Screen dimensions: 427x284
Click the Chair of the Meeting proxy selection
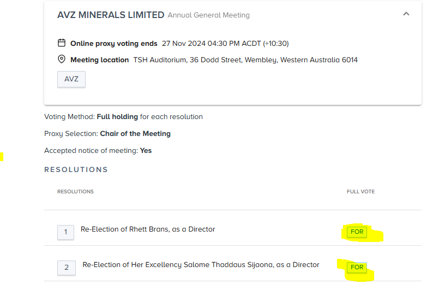coord(135,134)
